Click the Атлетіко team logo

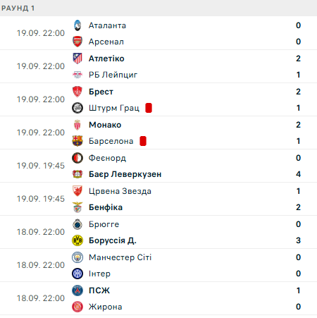coord(77,59)
